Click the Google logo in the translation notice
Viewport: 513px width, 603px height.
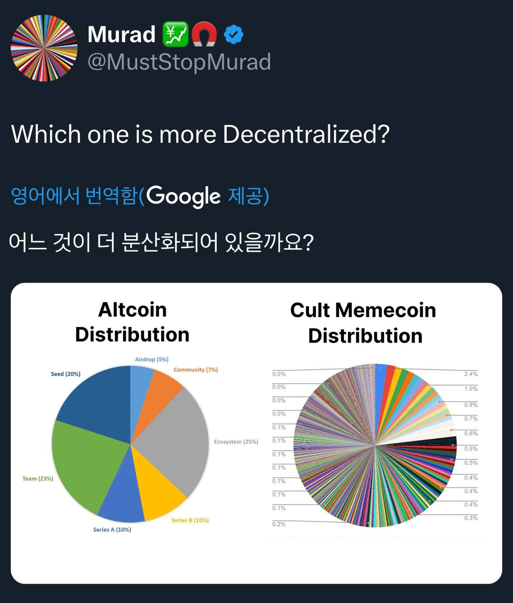[x=183, y=196]
